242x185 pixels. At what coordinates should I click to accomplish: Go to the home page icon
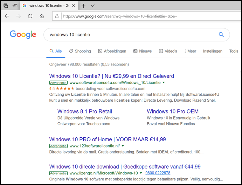tap(42, 16)
